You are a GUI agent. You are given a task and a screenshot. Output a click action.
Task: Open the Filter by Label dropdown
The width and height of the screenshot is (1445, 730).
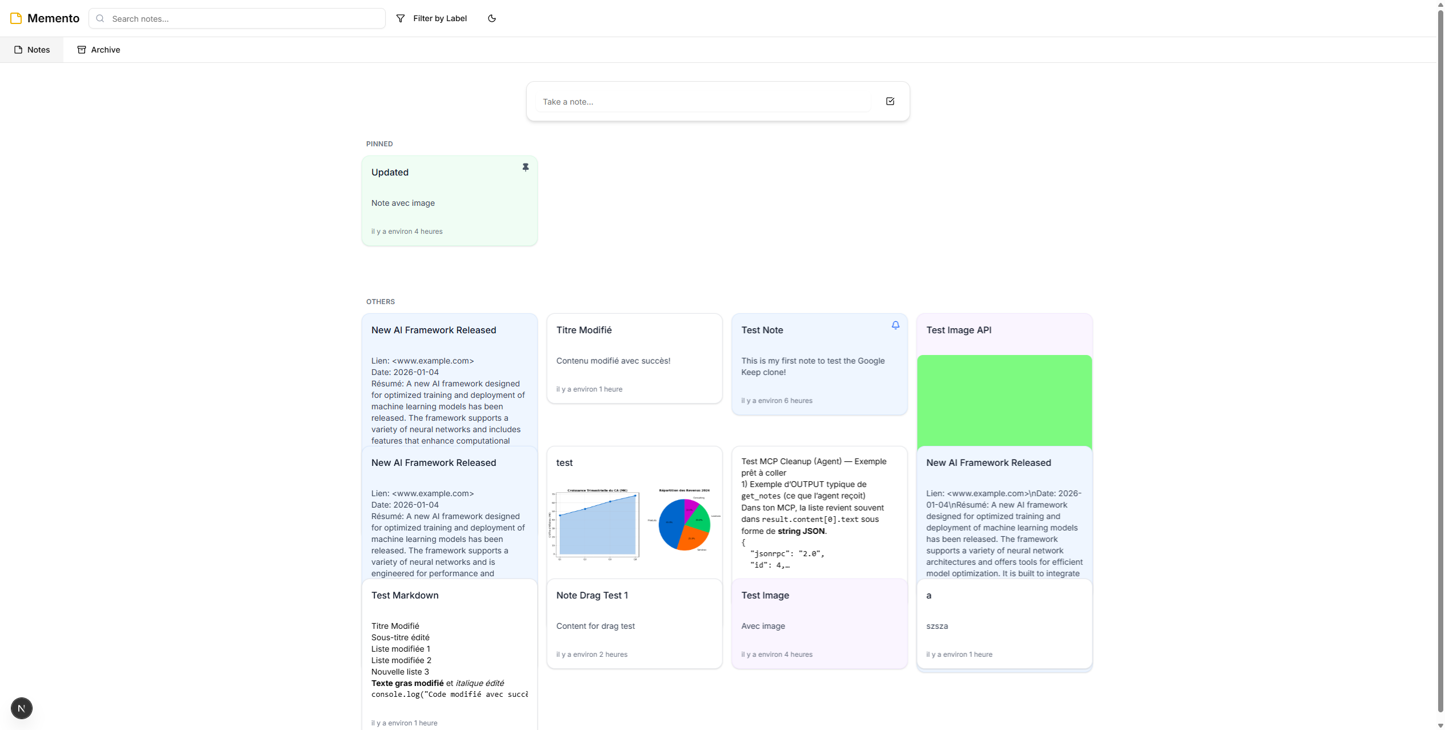(x=439, y=18)
